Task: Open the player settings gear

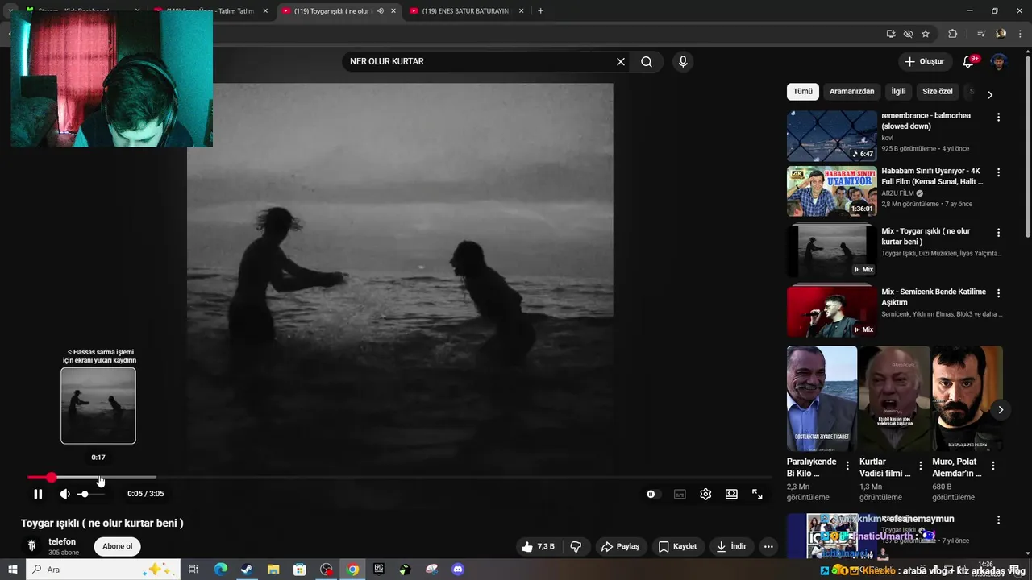Action: coord(705,494)
